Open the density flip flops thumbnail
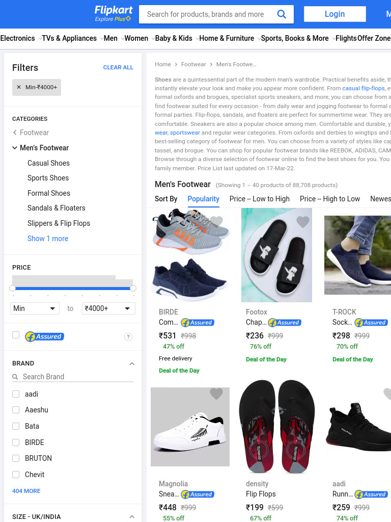 [276, 427]
